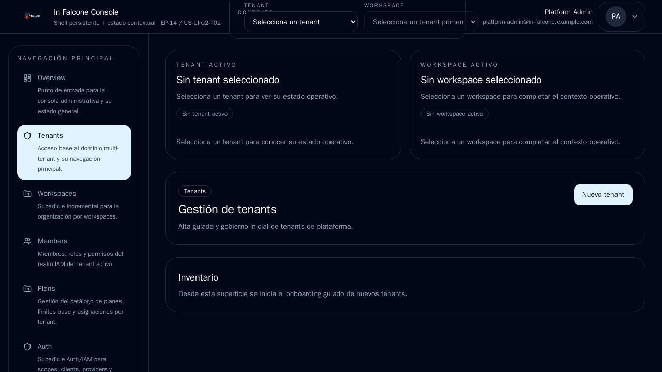The image size is (662, 372).
Task: Click the 'Nuevo tenant' button
Action: click(x=603, y=195)
